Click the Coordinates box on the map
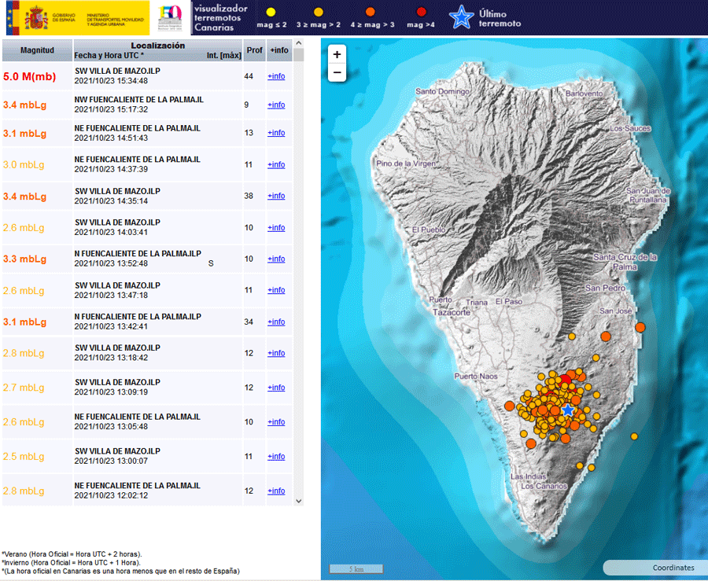Viewport: 708px width, 581px height. click(655, 568)
